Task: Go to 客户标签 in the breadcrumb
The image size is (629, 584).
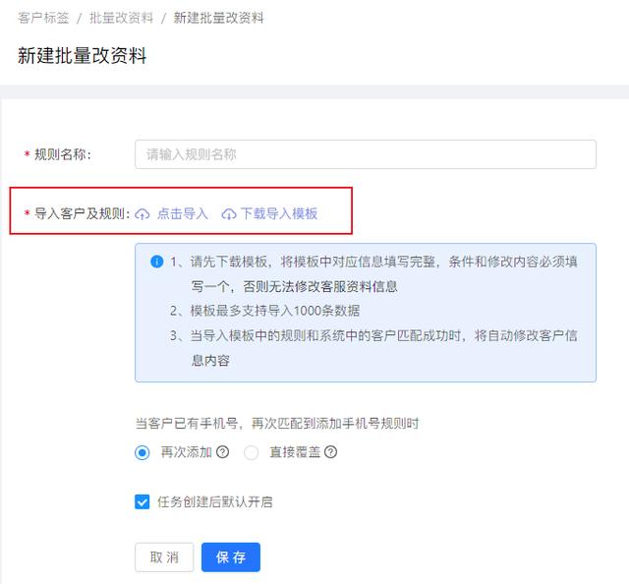Action: pos(43,18)
